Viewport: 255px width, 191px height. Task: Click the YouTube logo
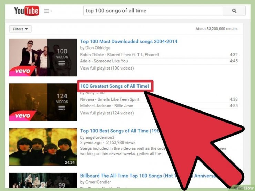(27, 11)
